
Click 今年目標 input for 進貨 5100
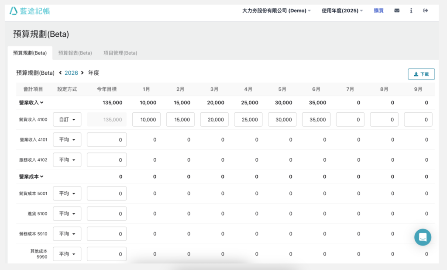click(x=107, y=214)
